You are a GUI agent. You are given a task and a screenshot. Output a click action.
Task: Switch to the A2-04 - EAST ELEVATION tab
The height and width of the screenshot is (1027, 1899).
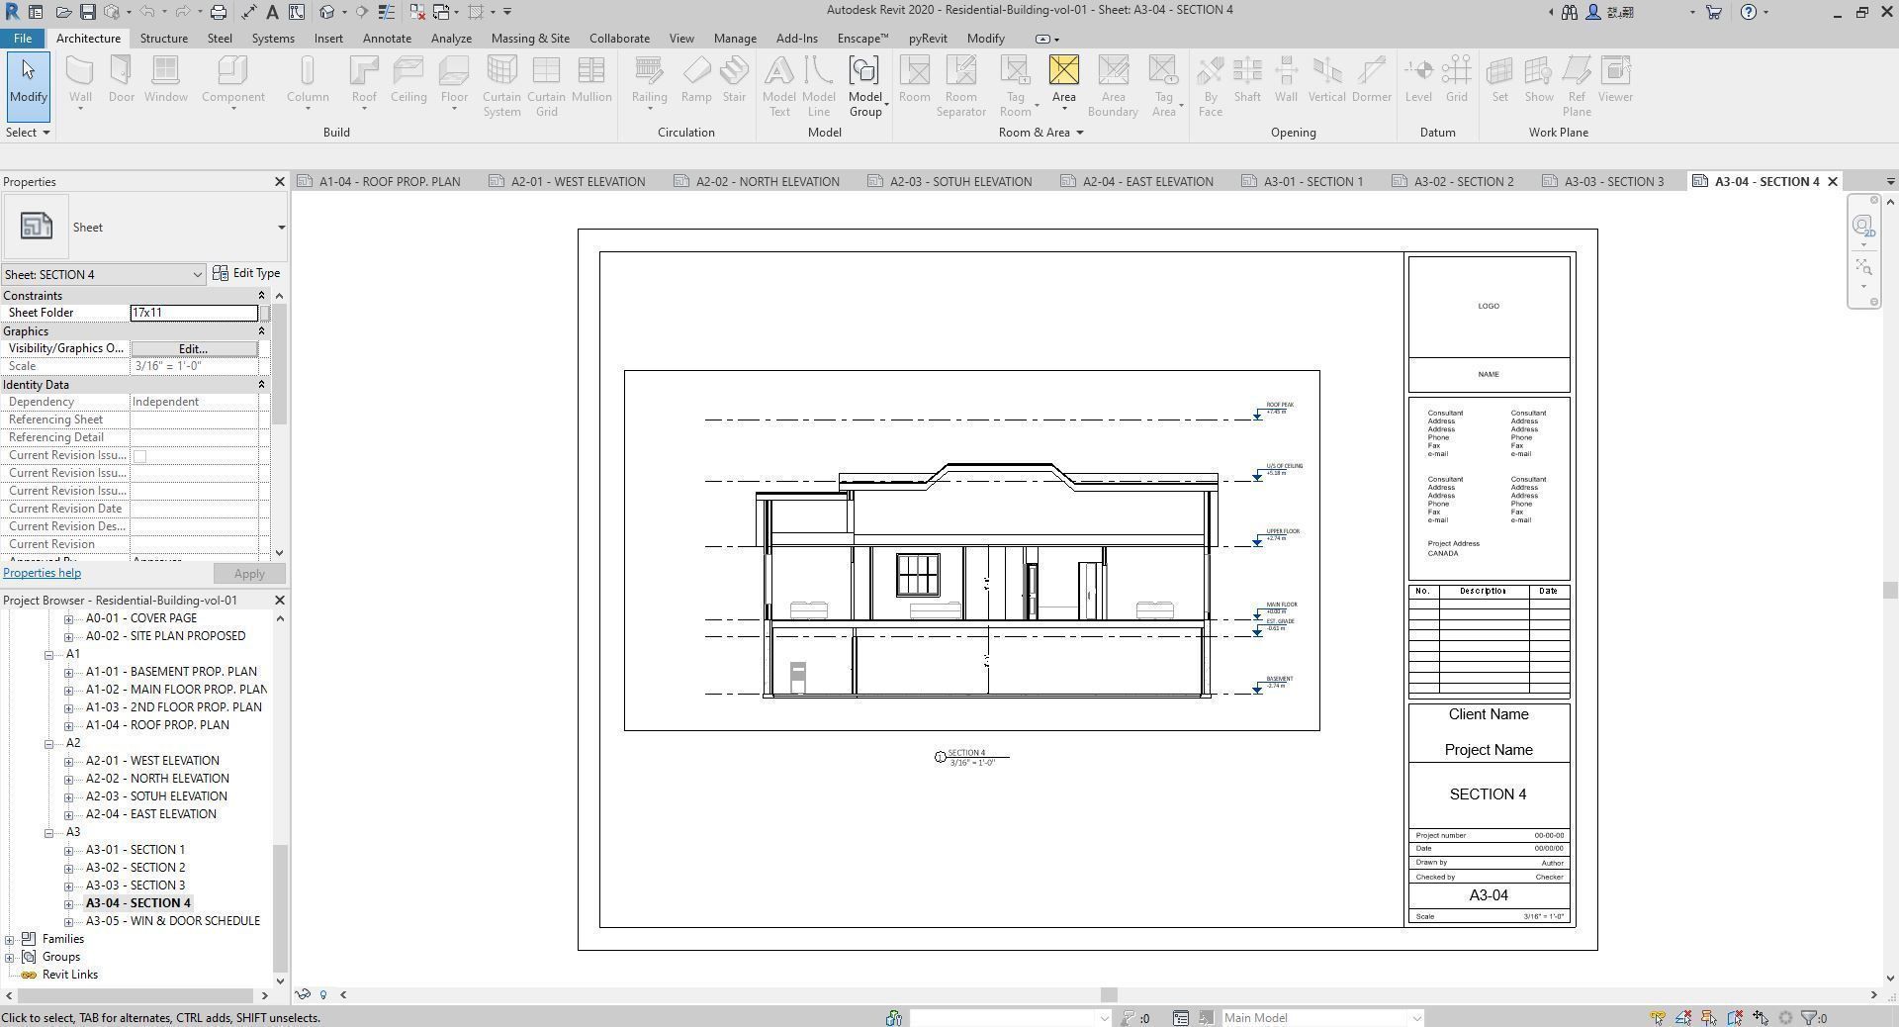(1137, 182)
